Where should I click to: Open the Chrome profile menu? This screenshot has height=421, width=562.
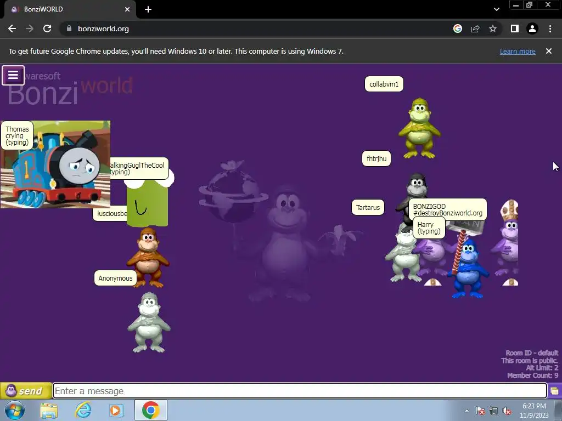[x=532, y=29]
